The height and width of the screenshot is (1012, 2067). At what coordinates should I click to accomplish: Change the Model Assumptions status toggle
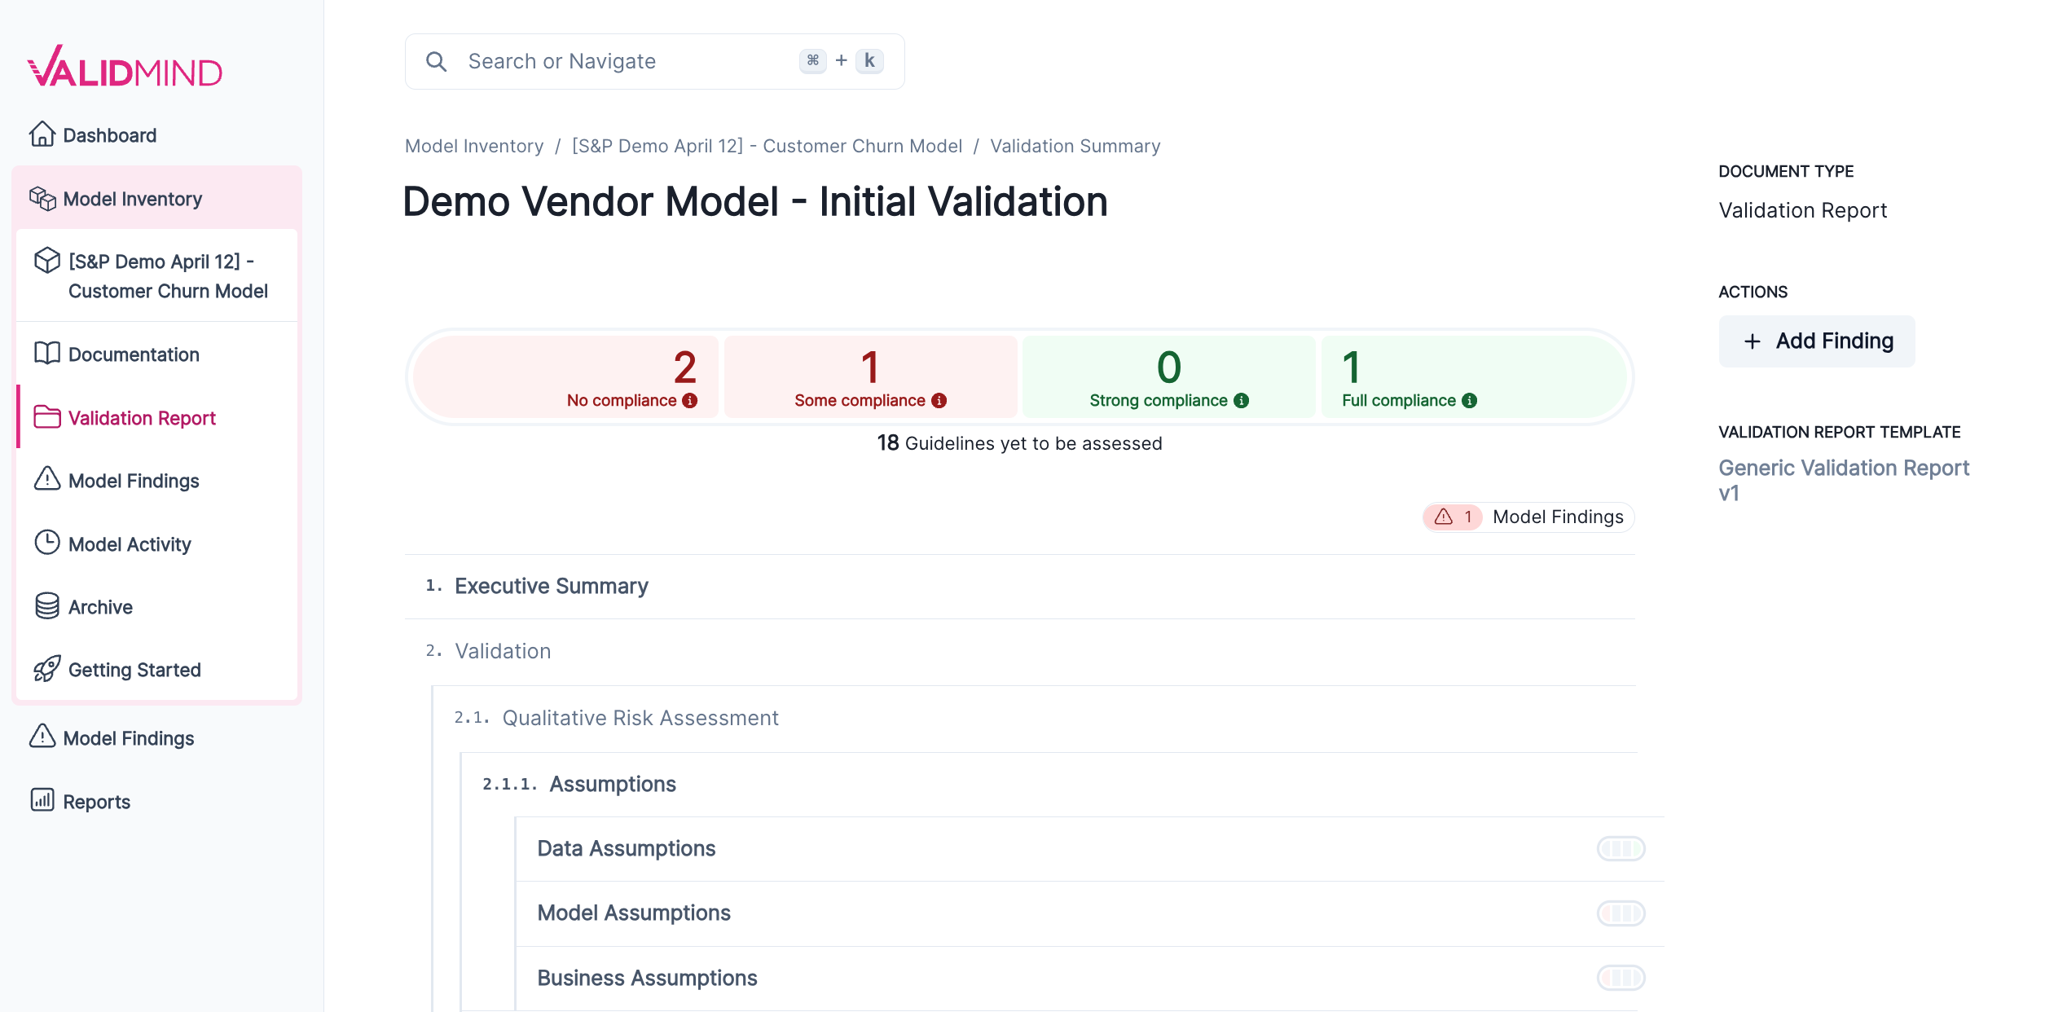[x=1621, y=913]
